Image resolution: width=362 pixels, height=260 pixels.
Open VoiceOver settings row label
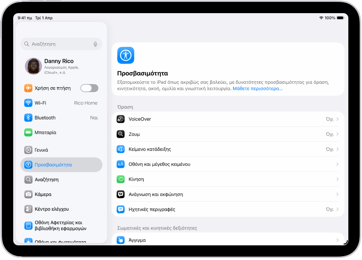[x=140, y=119]
